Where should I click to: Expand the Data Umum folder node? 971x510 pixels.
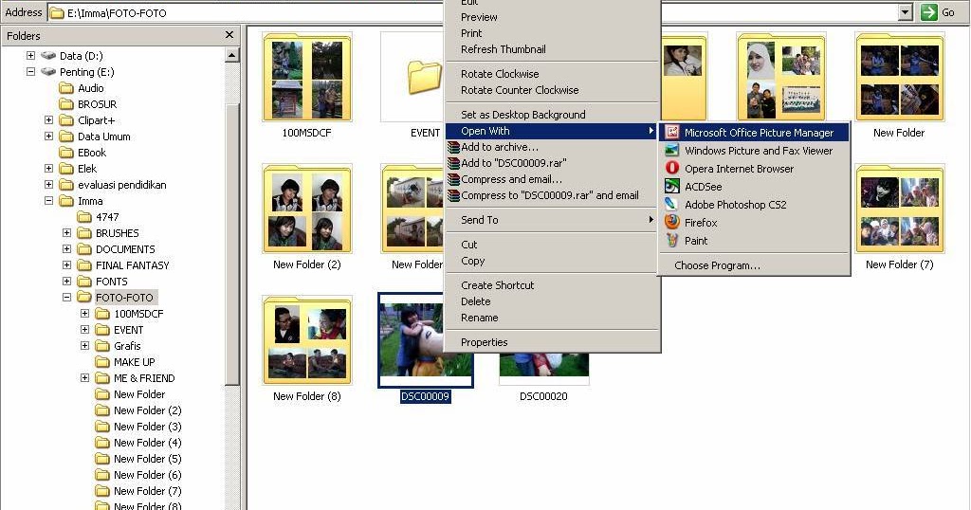pos(48,137)
